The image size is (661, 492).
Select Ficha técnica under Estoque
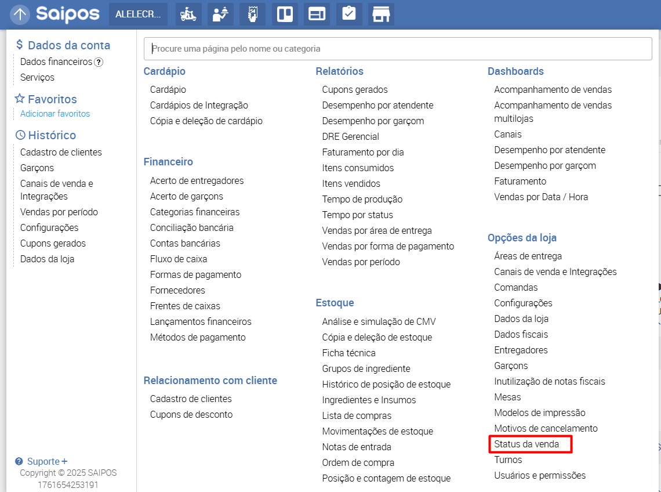click(349, 353)
